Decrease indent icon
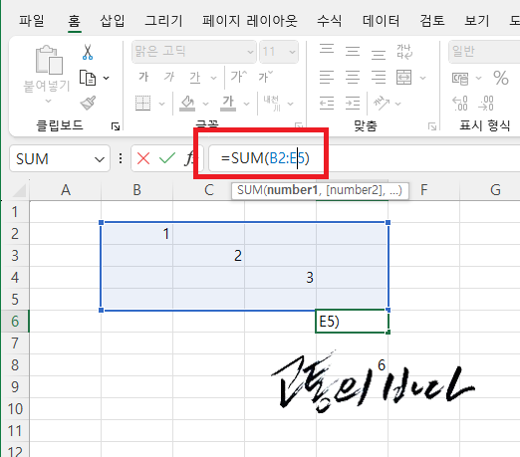 [x=327, y=104]
